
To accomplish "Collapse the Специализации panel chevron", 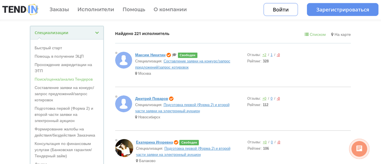I will [97, 33].
